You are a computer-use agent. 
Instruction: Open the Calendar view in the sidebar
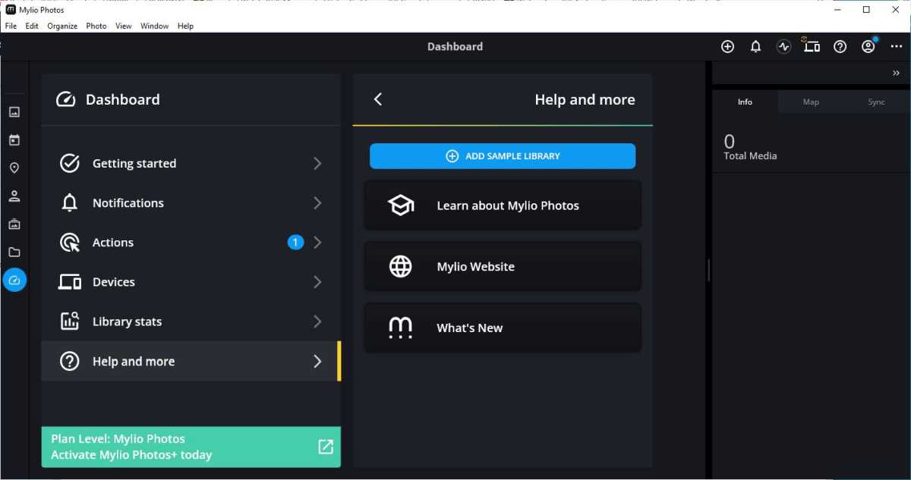pos(14,140)
